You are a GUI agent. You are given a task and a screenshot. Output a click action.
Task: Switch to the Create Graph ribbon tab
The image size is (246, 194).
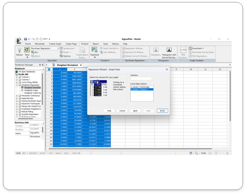click(55, 44)
